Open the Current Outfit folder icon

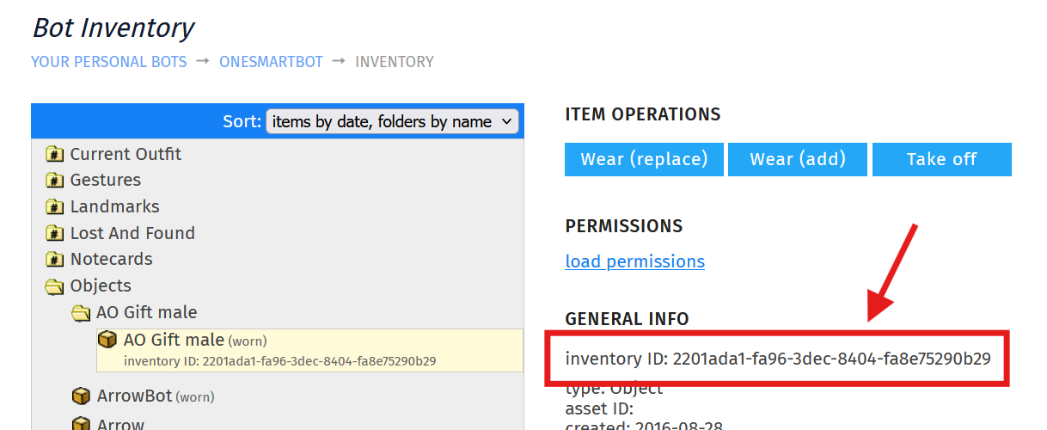[x=54, y=155]
